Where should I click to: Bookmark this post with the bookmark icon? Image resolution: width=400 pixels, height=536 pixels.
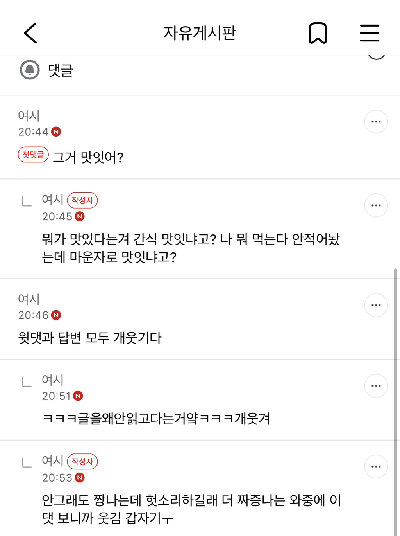(x=318, y=33)
